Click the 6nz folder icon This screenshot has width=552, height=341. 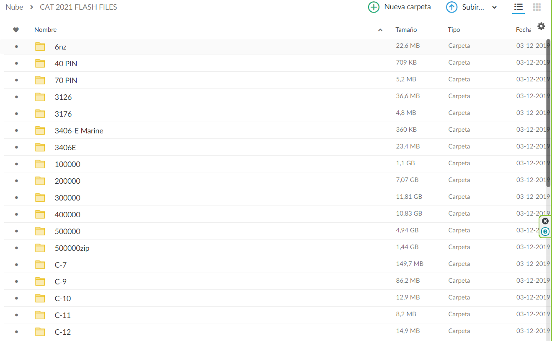tap(40, 47)
